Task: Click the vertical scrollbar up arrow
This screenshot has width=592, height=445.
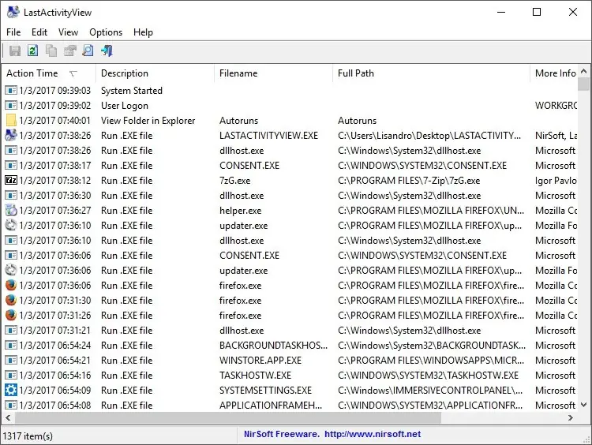Action: [x=583, y=71]
